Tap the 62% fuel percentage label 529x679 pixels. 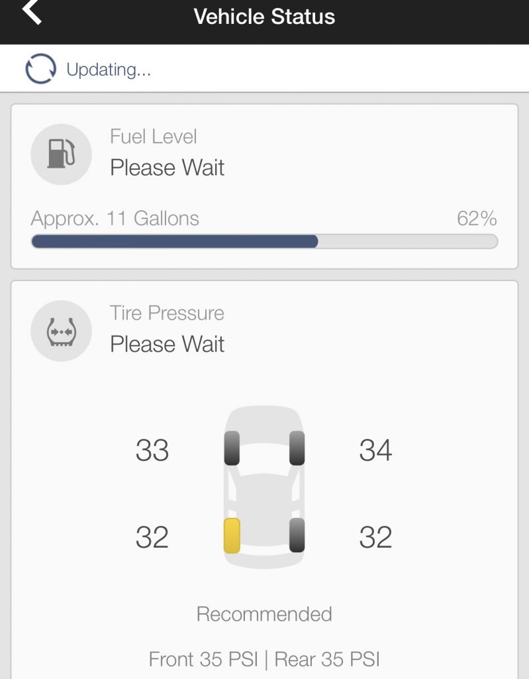[477, 218]
